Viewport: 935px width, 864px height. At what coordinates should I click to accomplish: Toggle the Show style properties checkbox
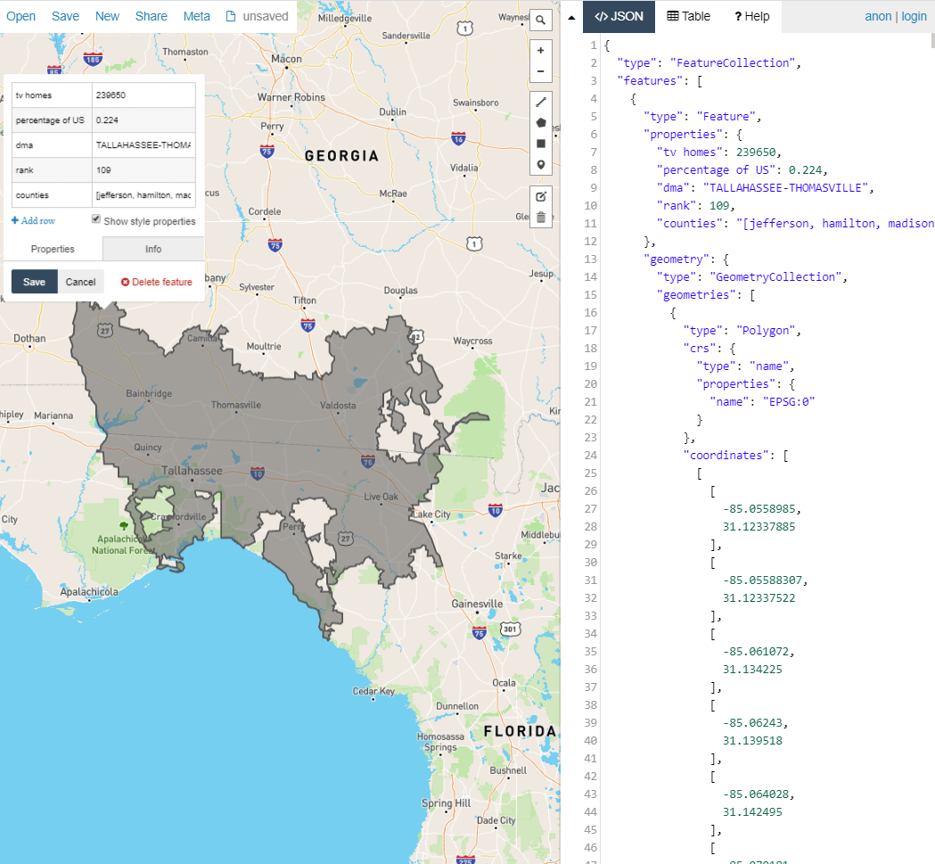[x=95, y=221]
